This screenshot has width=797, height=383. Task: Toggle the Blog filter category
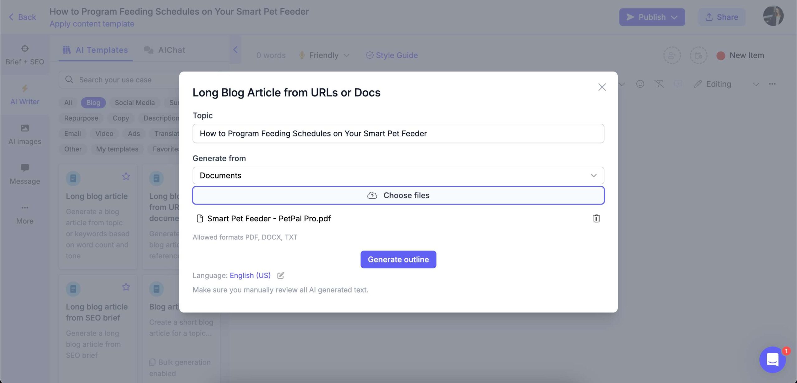93,103
